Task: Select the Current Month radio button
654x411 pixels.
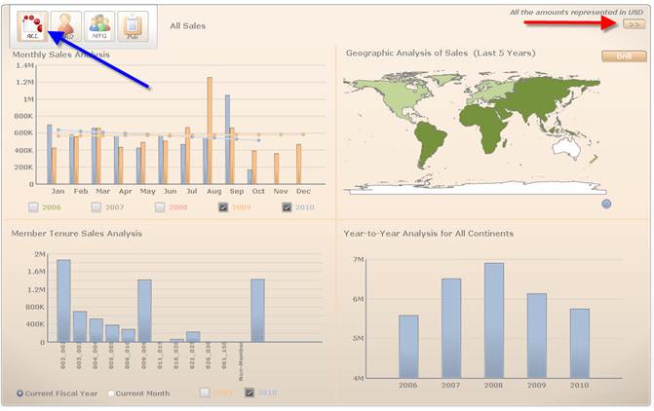Action: [111, 393]
